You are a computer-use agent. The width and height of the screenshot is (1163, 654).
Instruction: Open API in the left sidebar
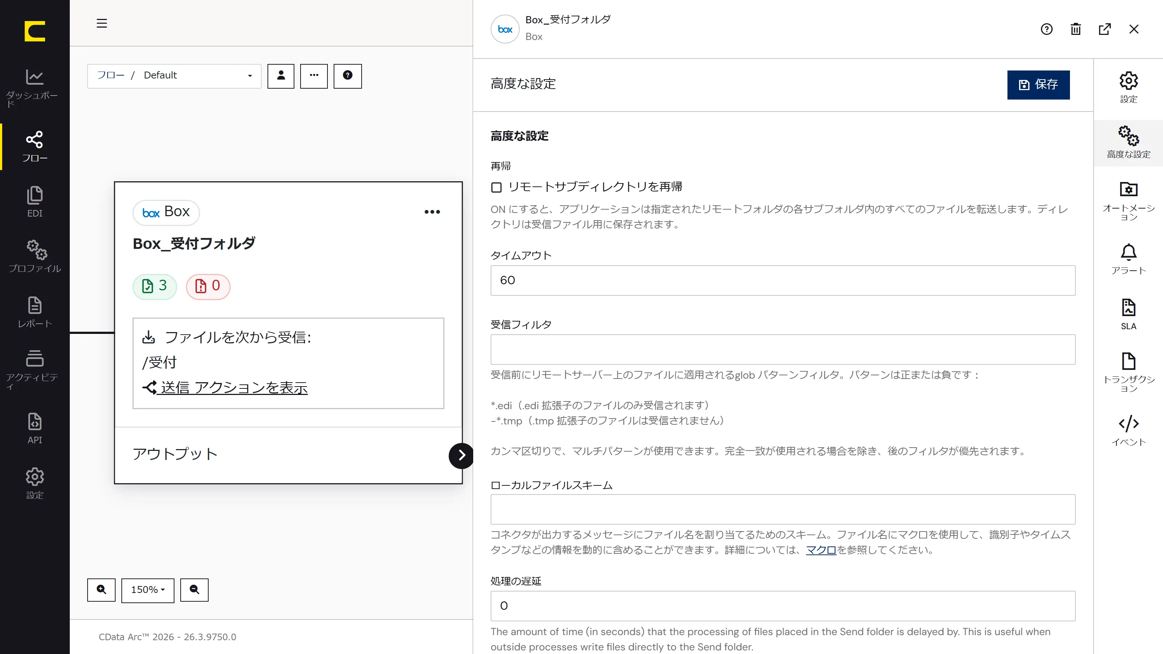pyautogui.click(x=35, y=428)
